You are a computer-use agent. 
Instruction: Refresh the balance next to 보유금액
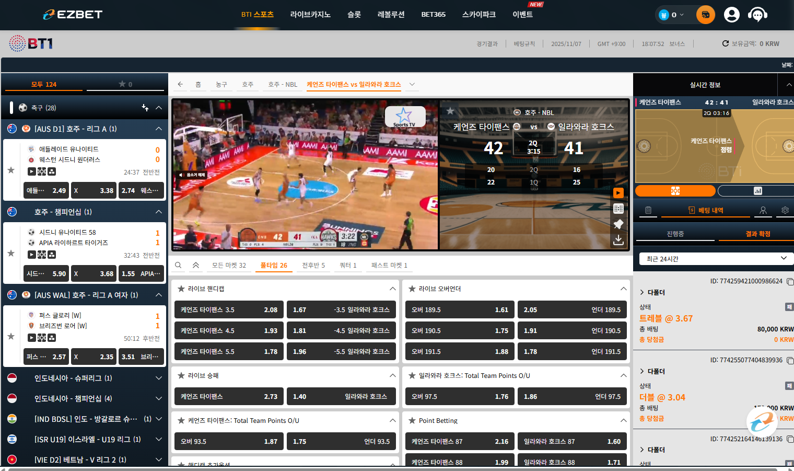pos(725,44)
